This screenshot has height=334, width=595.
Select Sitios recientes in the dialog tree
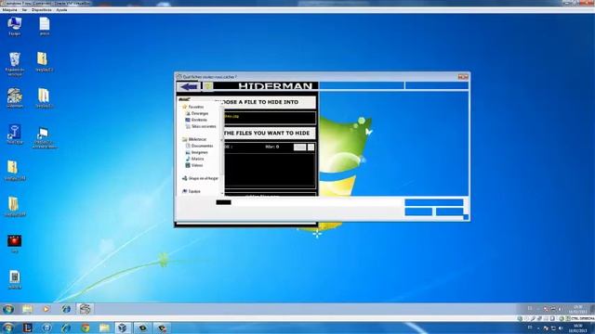click(204, 126)
